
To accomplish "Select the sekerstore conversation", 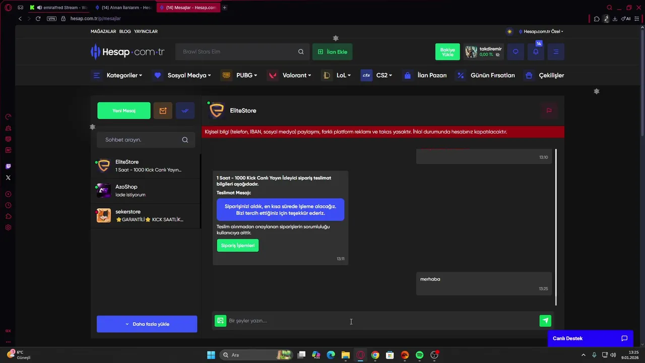I will [x=146, y=215].
